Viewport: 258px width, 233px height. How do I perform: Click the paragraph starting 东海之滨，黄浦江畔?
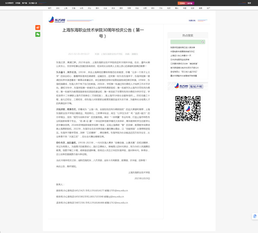click(103, 64)
